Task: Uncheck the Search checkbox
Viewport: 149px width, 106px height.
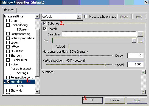Action: (45, 29)
